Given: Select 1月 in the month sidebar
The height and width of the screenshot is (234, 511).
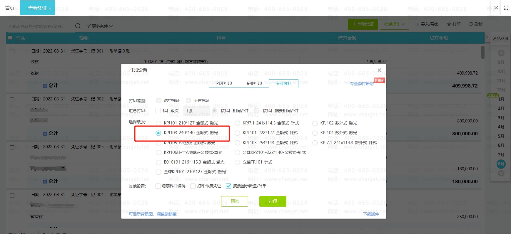Looking at the screenshot, I should pos(501,99).
